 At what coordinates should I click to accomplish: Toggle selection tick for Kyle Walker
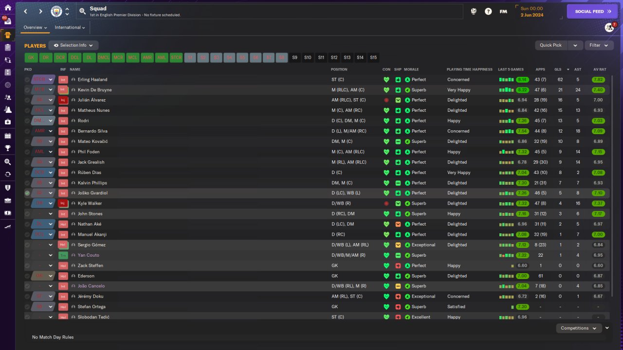[x=27, y=204]
